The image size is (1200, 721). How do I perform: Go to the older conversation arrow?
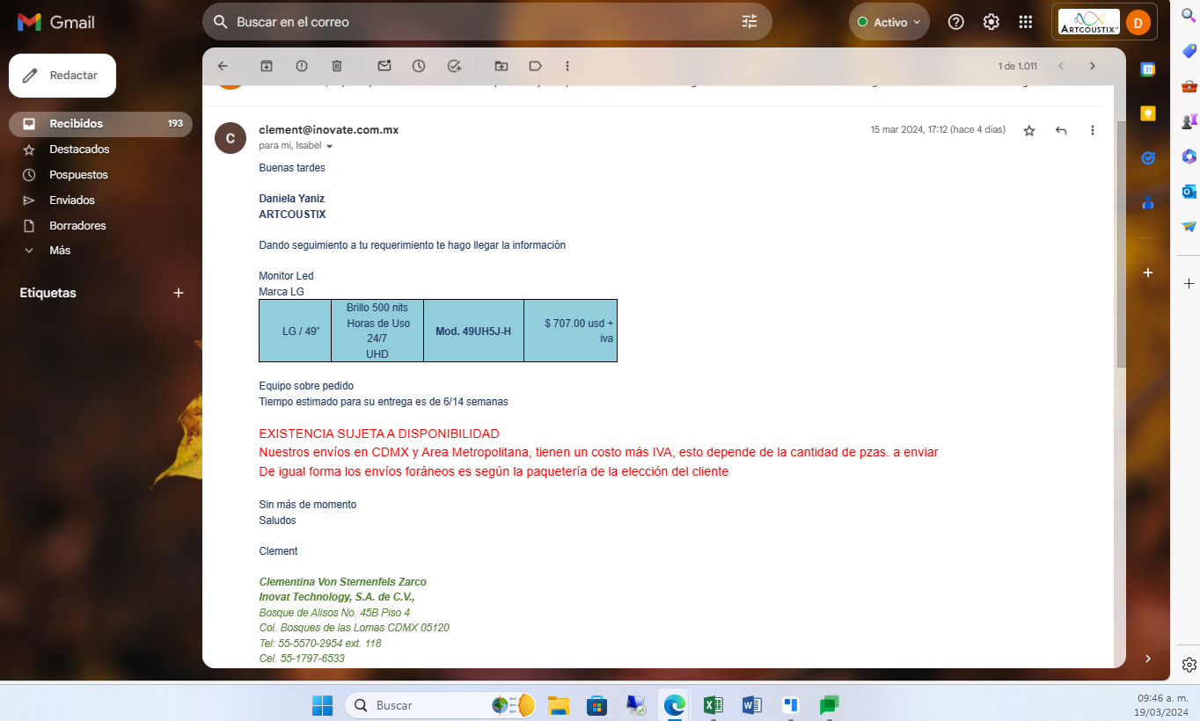[1093, 66]
